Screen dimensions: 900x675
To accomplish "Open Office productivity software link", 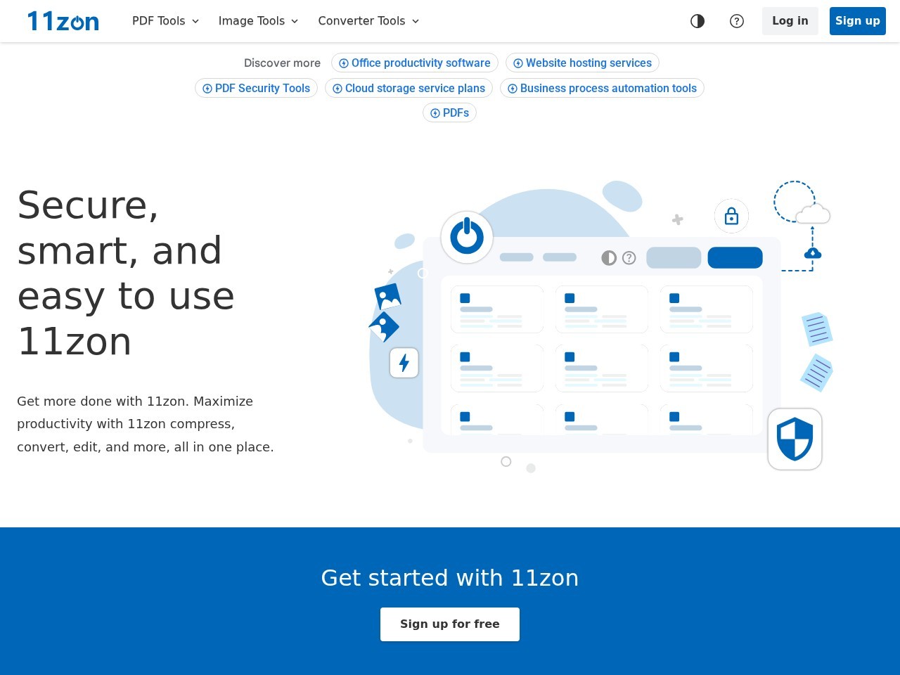I will click(x=415, y=63).
